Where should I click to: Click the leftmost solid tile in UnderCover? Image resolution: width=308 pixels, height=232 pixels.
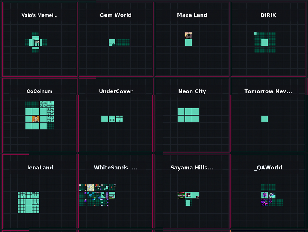coord(105,119)
